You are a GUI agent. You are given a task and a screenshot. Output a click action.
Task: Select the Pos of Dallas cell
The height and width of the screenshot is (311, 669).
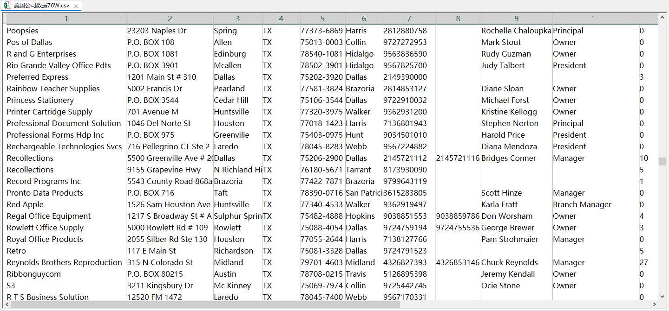coord(66,42)
